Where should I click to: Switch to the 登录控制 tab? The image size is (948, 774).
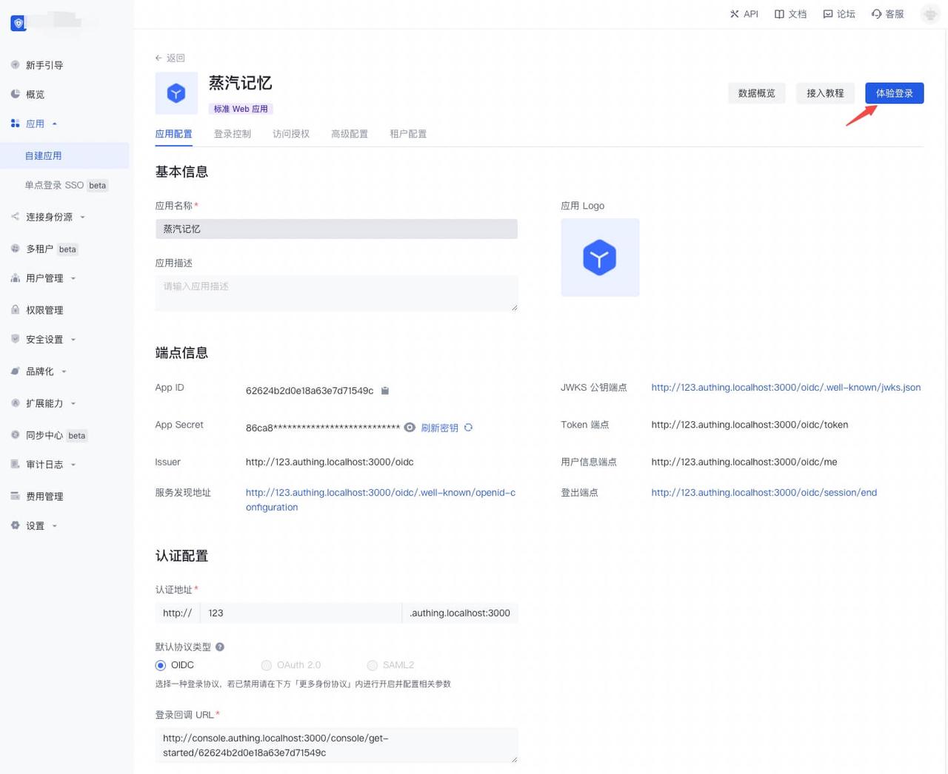click(233, 134)
